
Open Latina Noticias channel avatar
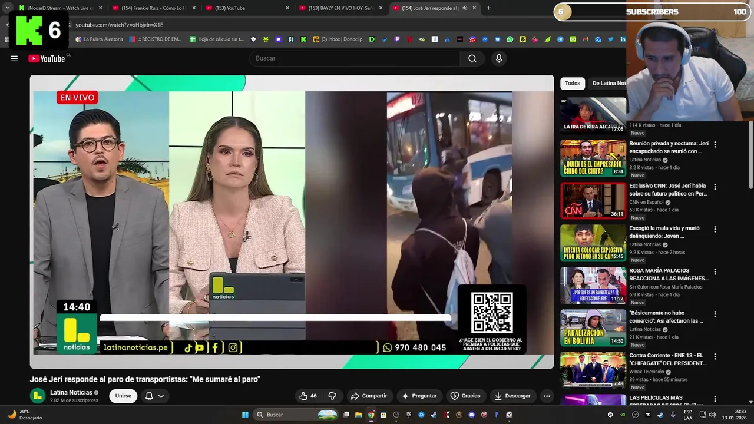click(38, 396)
